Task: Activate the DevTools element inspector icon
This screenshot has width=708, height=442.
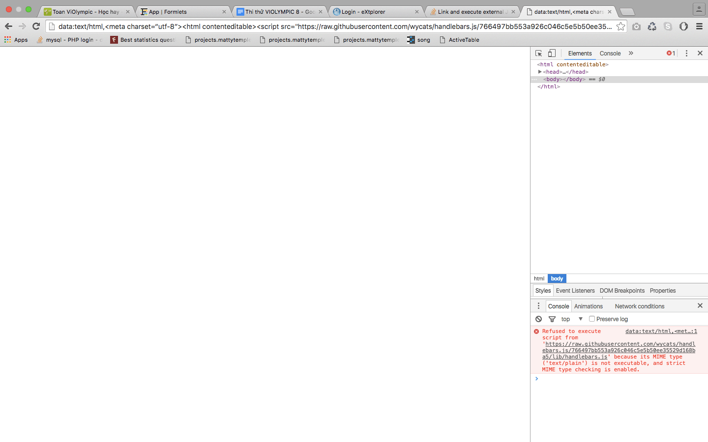Action: tap(539, 53)
